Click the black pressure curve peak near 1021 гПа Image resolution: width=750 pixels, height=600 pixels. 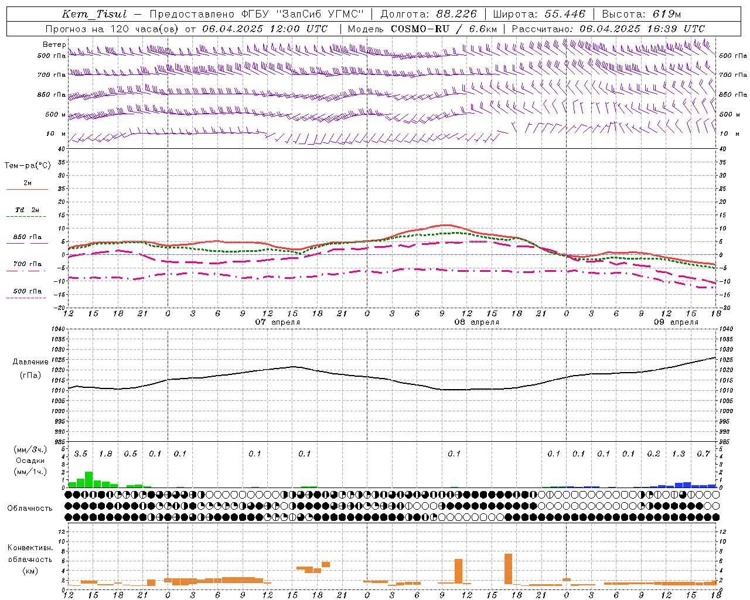293,367
